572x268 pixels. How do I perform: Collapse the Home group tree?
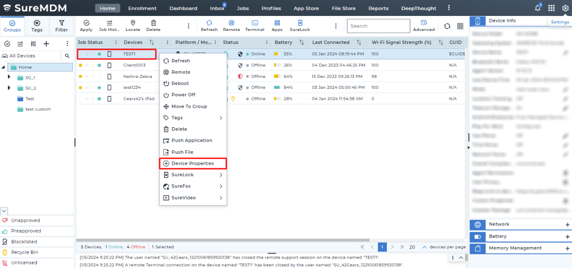(x=3, y=67)
